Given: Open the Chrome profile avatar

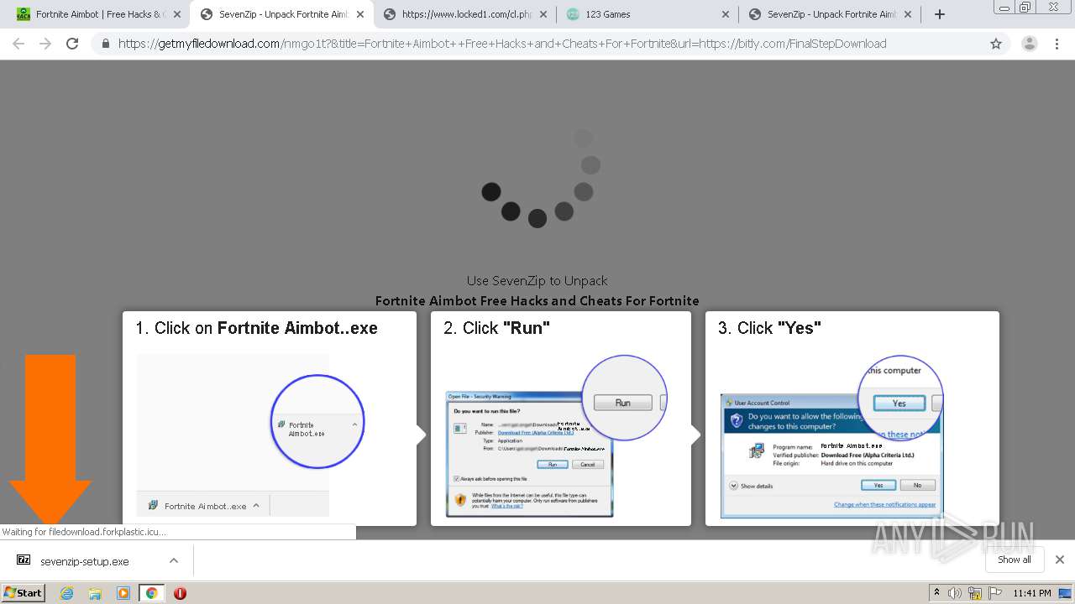Looking at the screenshot, I should point(1030,44).
